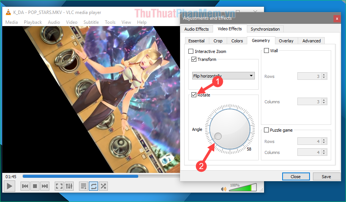Open the Flip horizontally dropdown

[223, 76]
